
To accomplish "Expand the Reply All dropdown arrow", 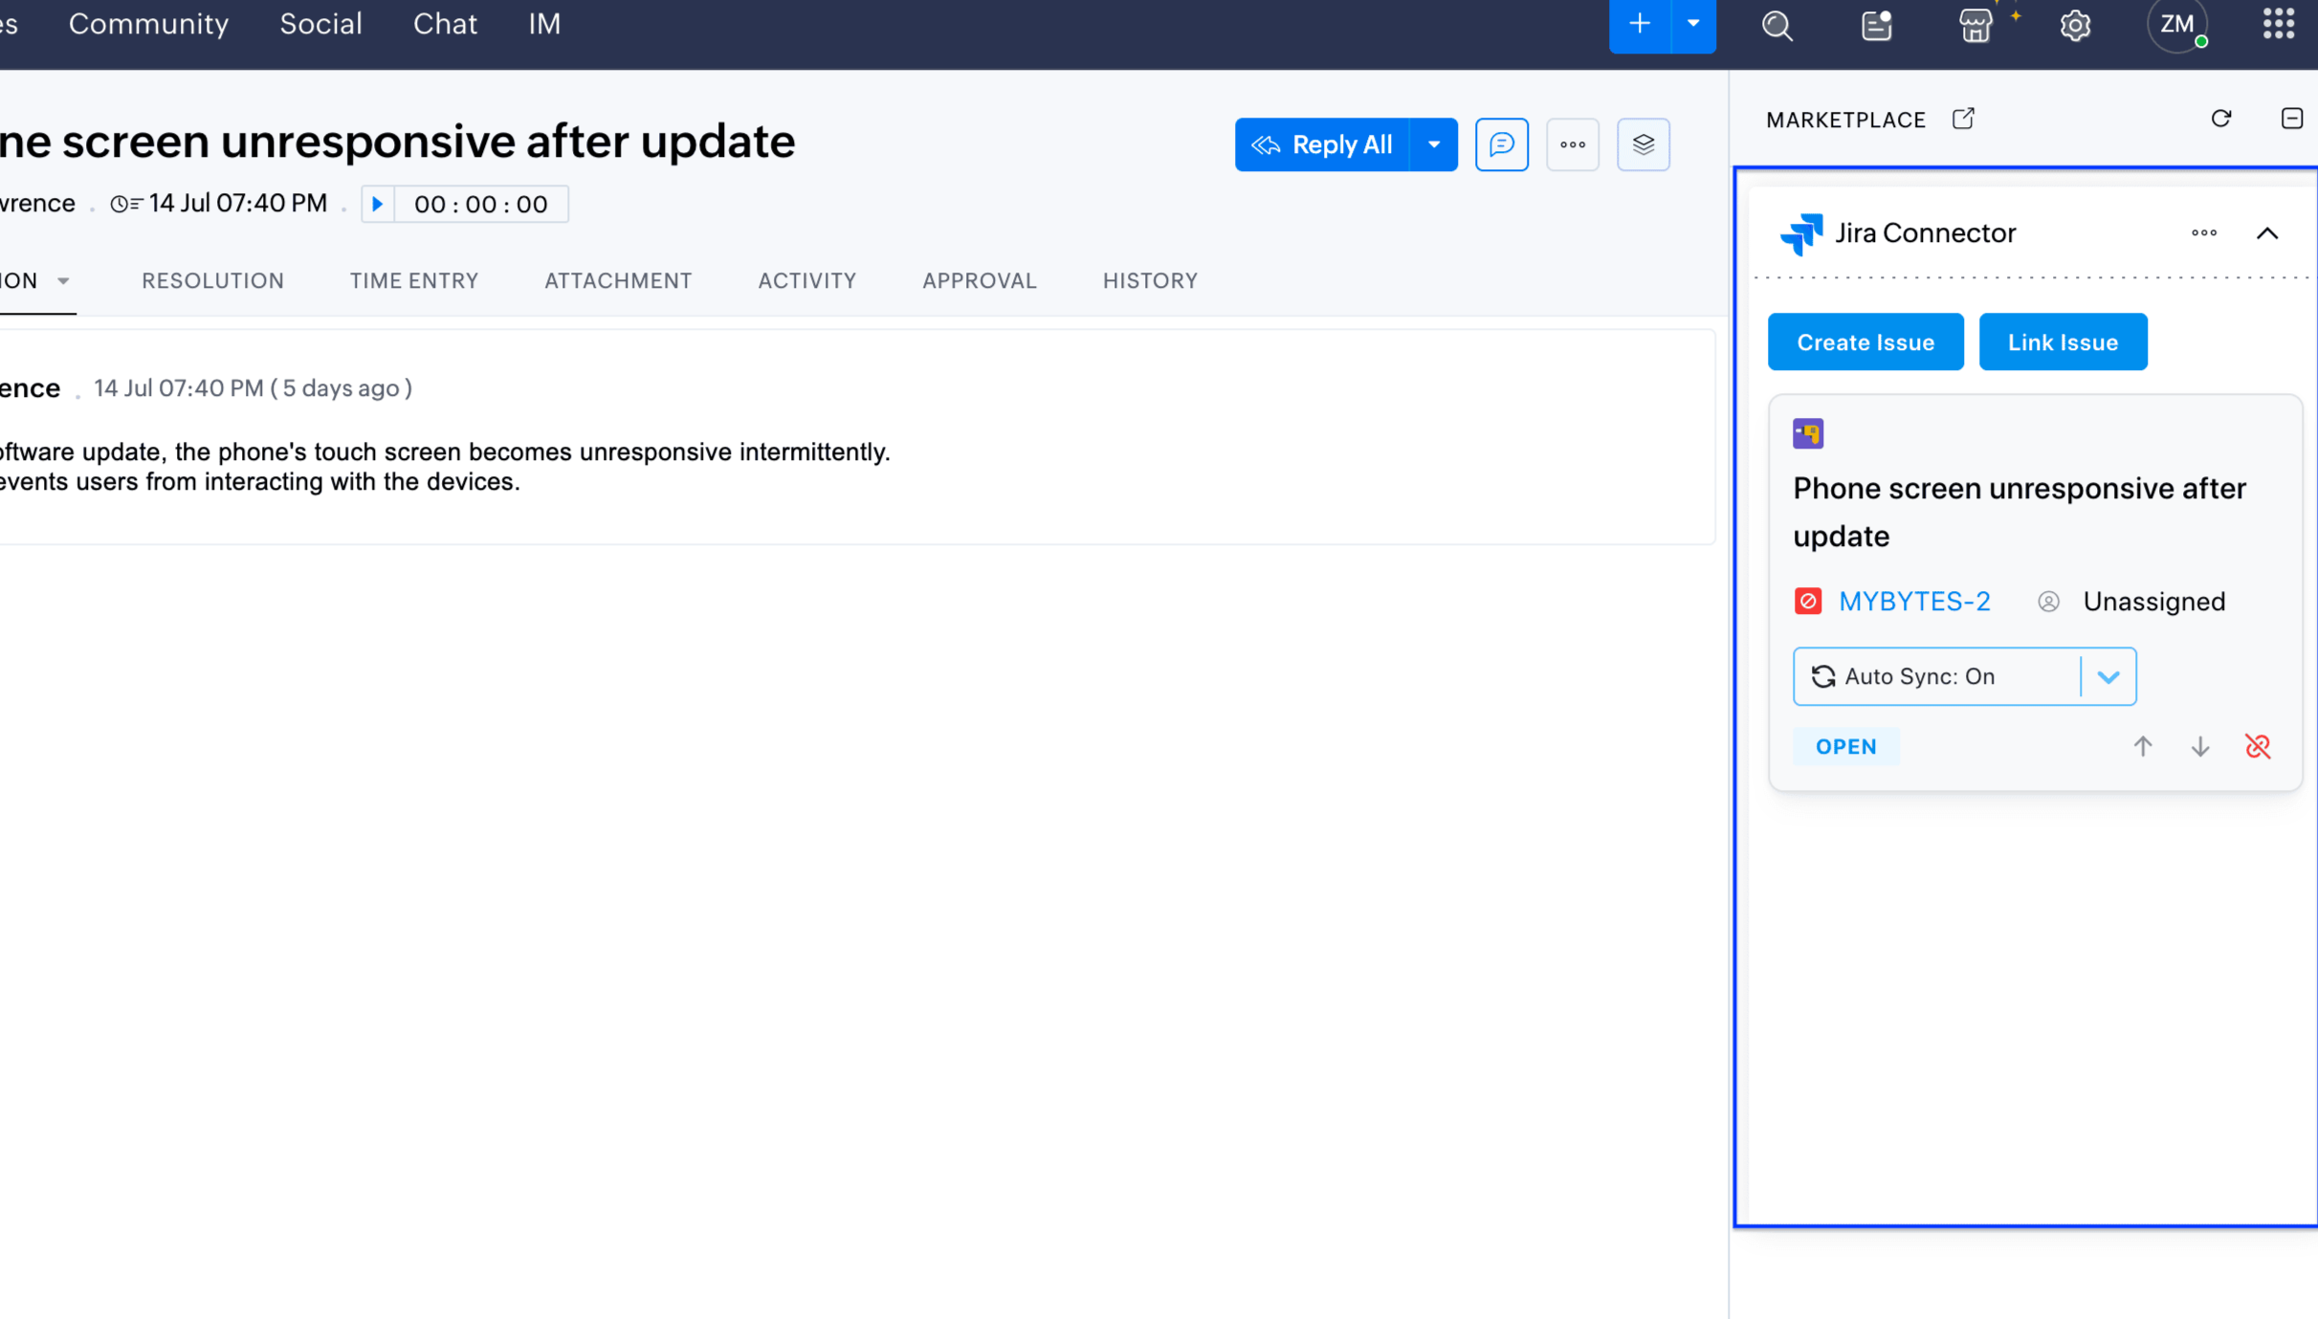I will 1433,144.
